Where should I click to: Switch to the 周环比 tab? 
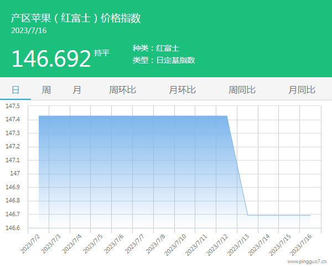pos(122,89)
